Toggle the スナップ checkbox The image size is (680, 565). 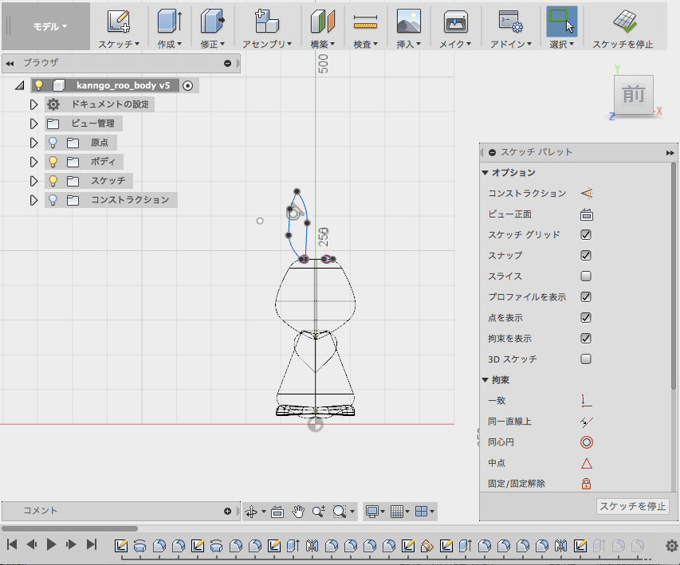586,255
